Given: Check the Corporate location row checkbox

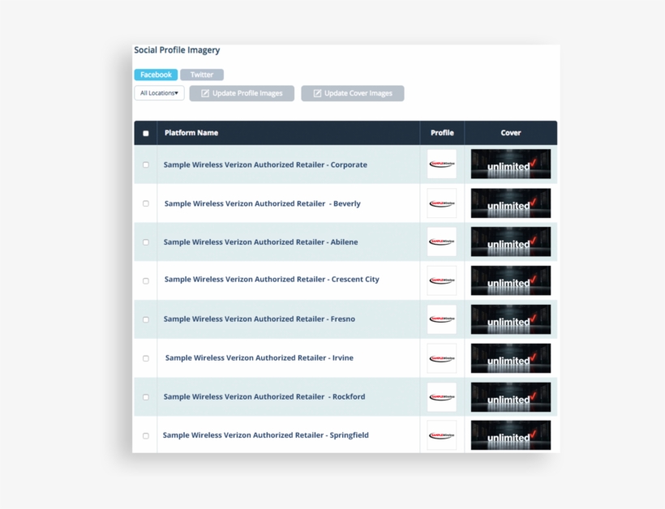Looking at the screenshot, I should click(146, 165).
